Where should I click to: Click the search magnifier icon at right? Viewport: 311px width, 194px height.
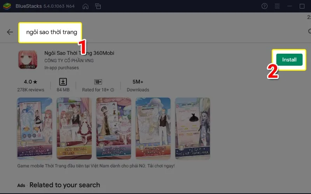309,32
